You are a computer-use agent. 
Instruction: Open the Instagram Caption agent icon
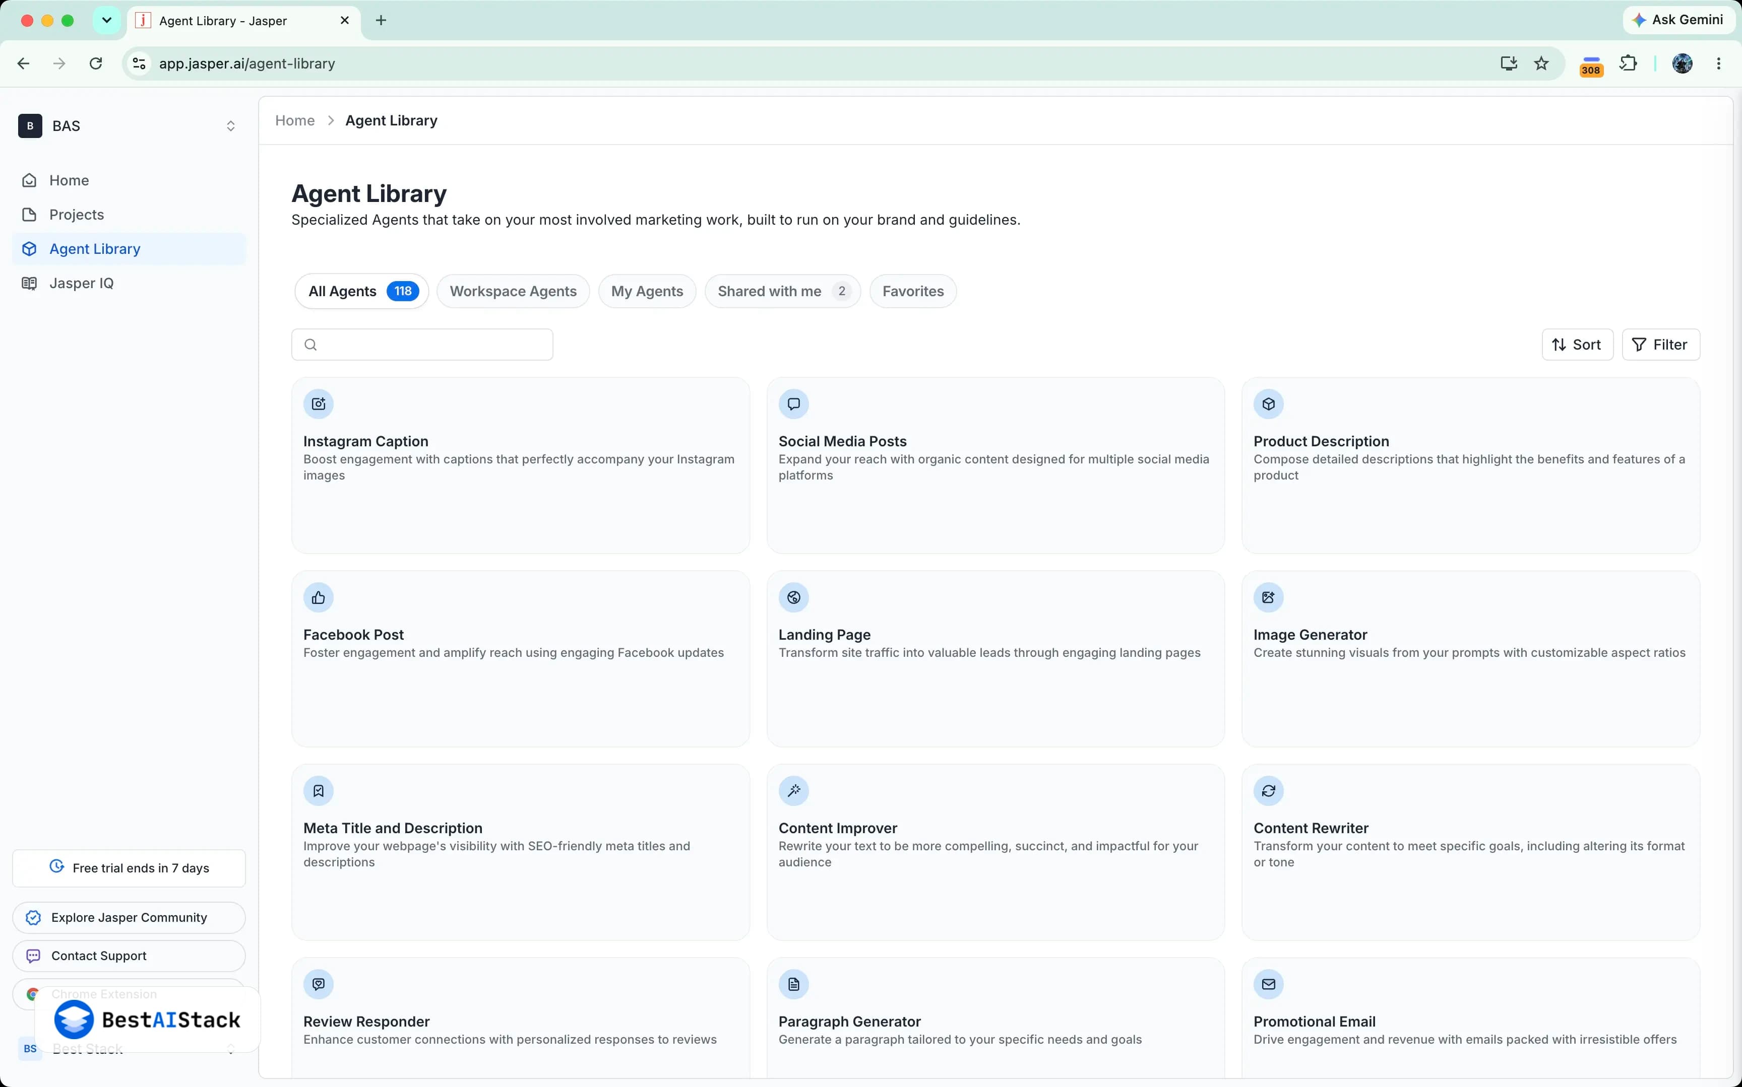319,404
